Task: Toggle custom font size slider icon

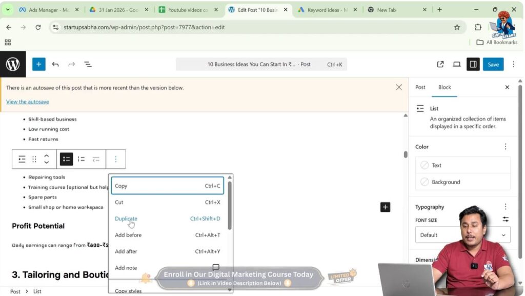Action: click(x=506, y=220)
